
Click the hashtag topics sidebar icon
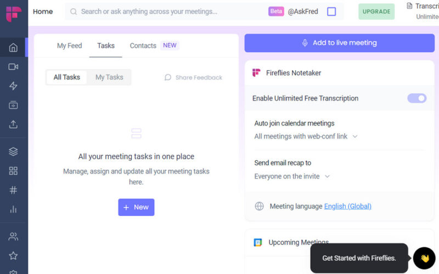pos(13,190)
